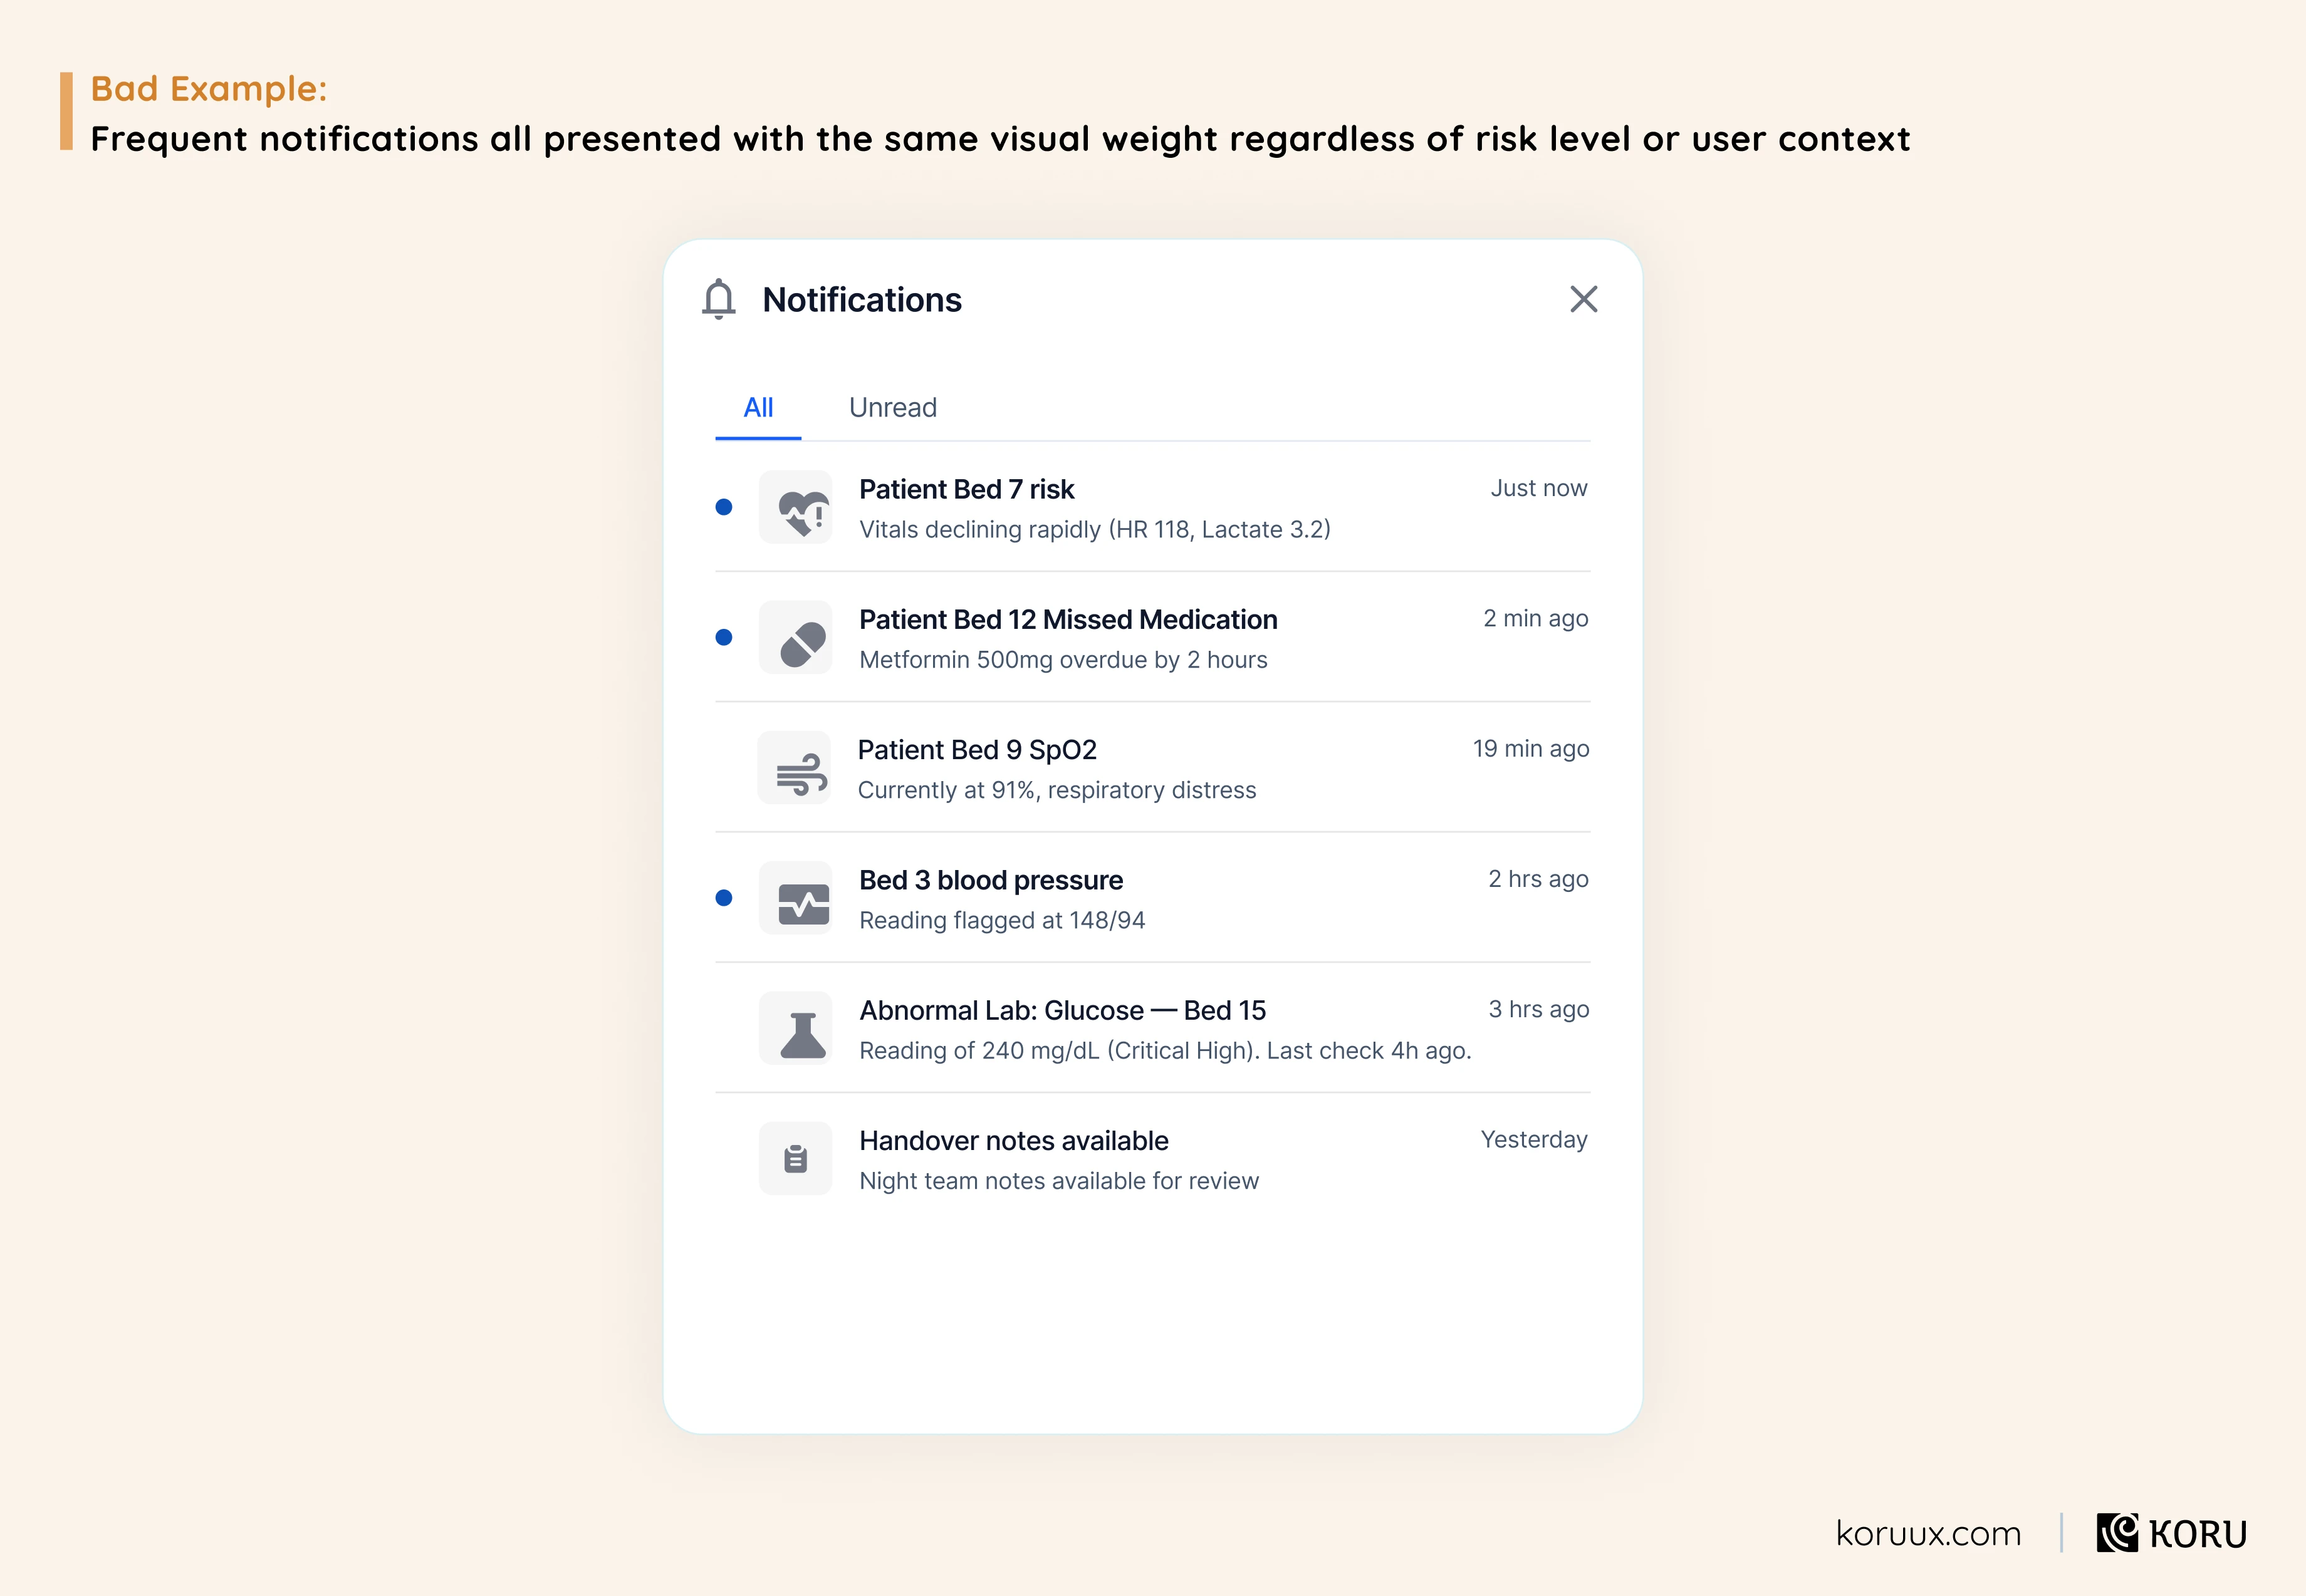This screenshot has height=1596, width=2306.
Task: Click the bell icon beside Notifications
Action: click(718, 299)
